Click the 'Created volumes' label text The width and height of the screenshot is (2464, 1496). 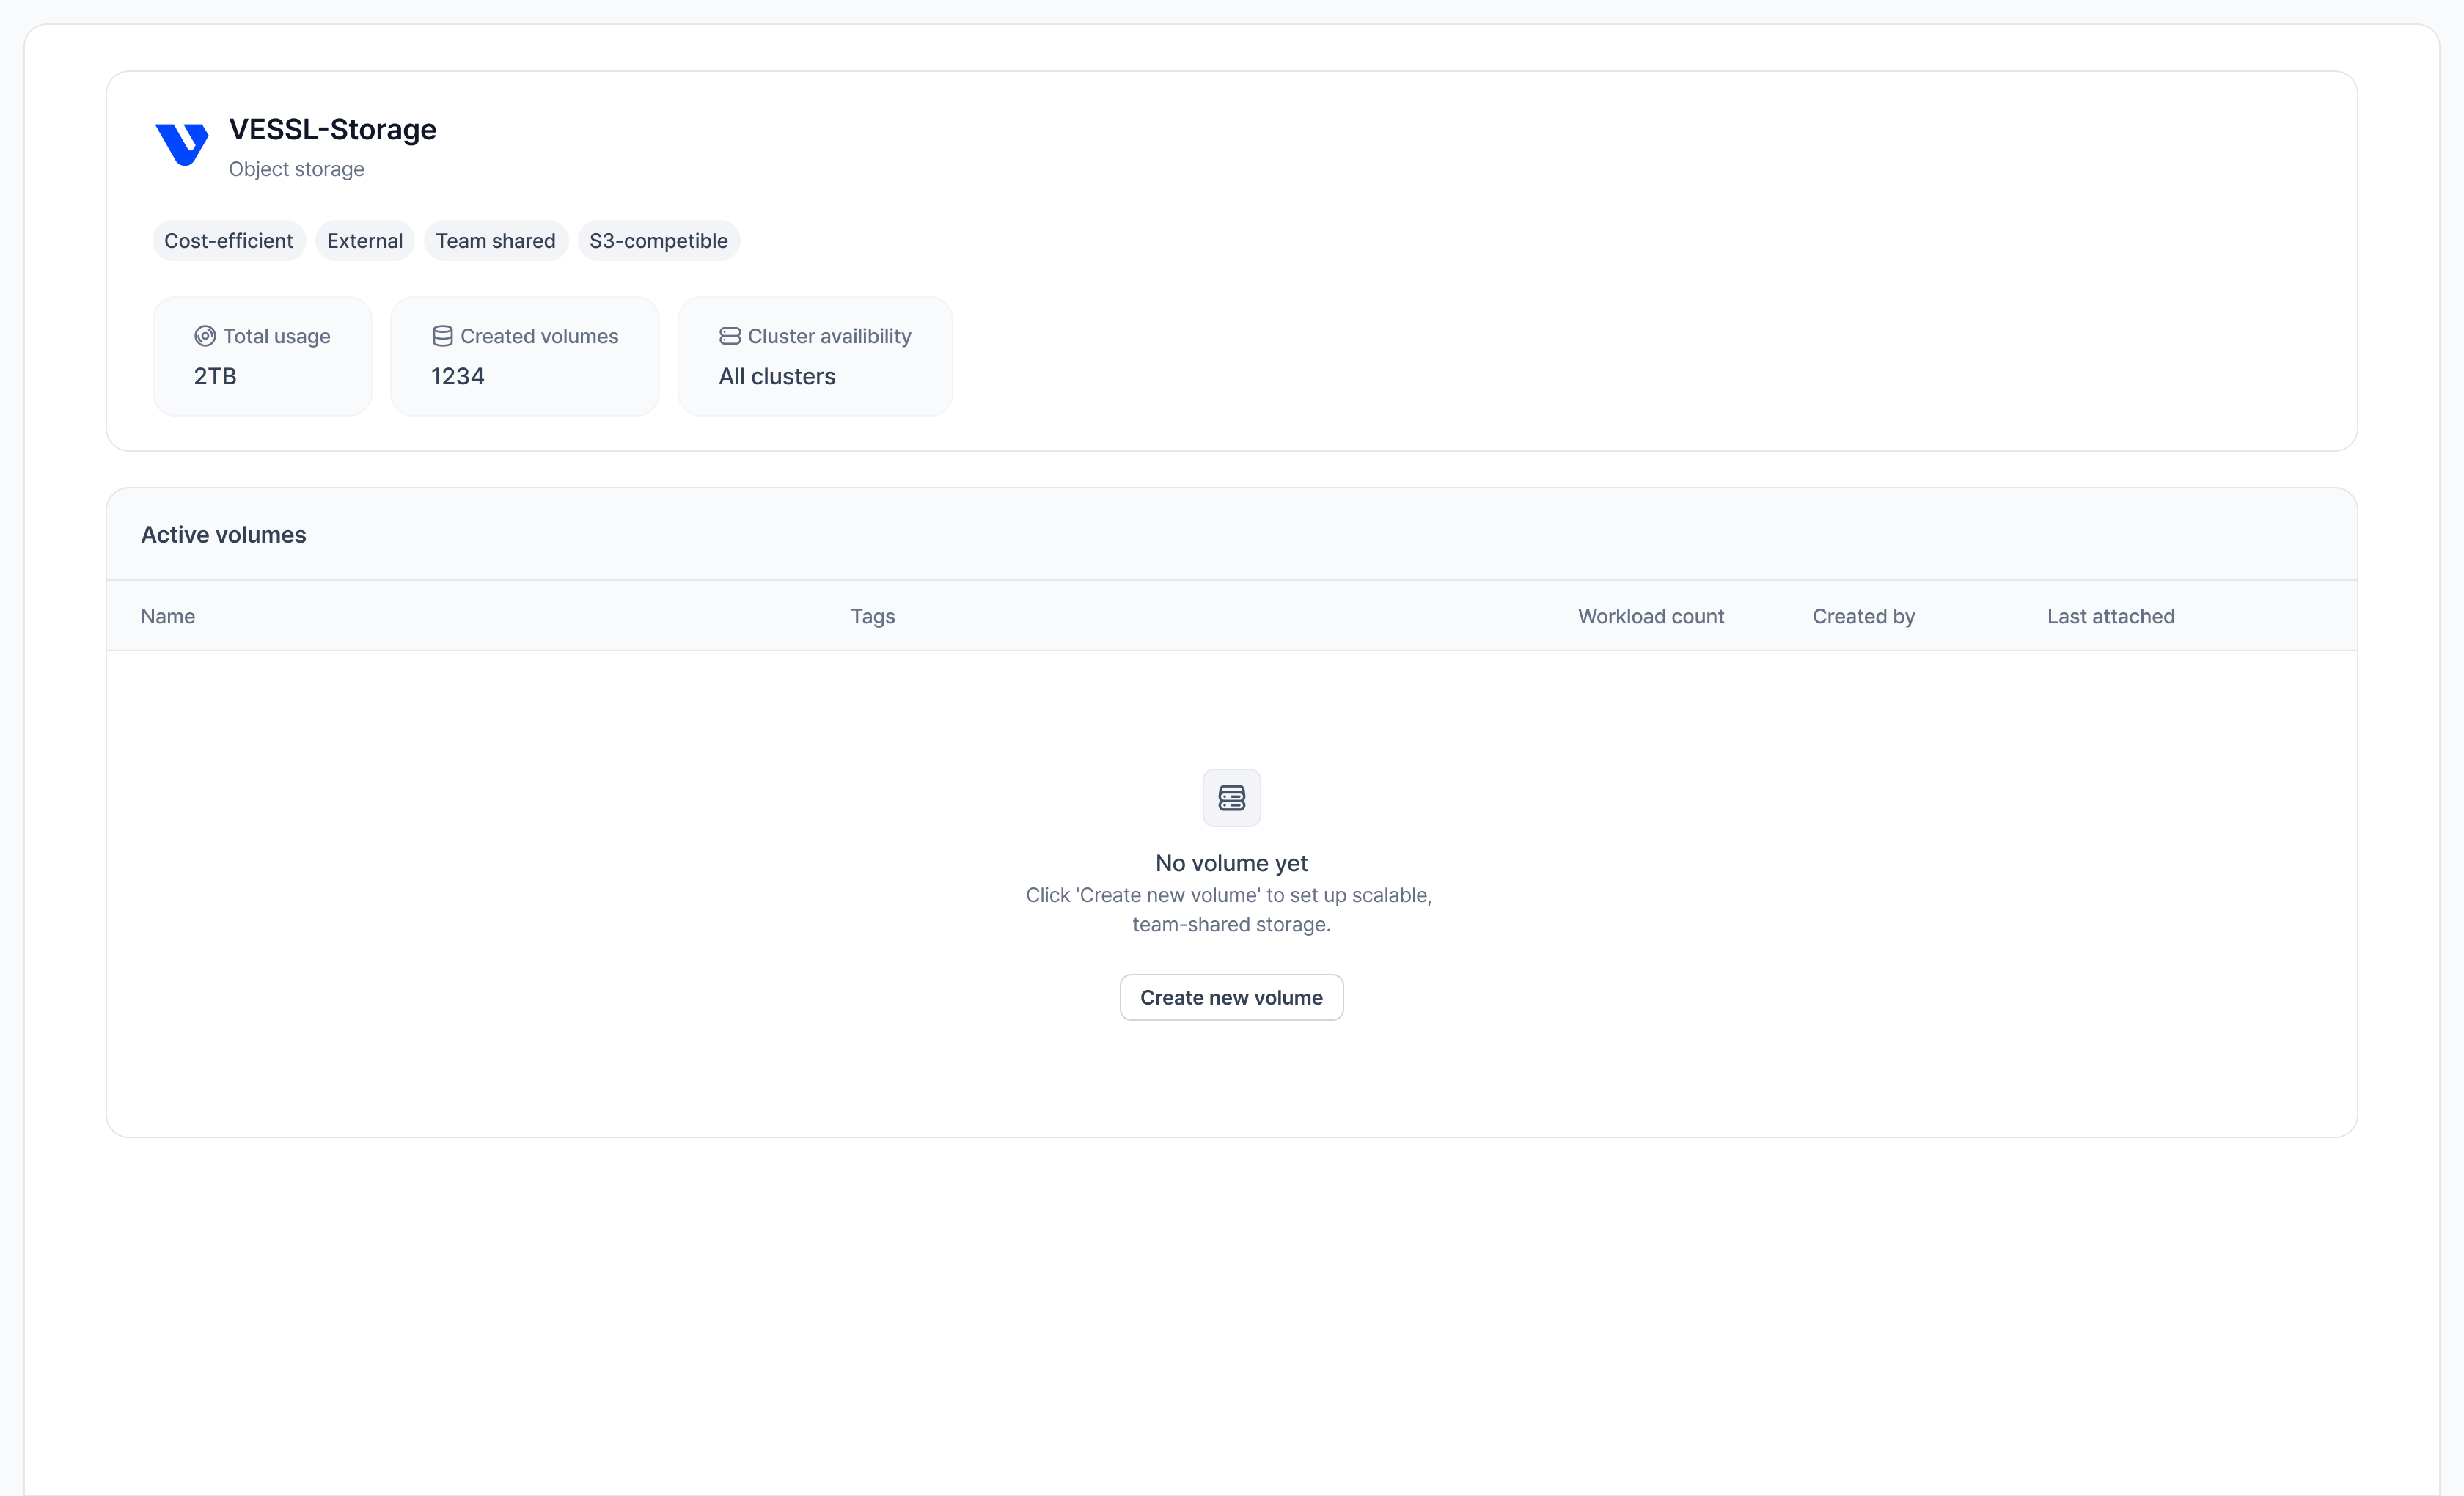coord(540,336)
